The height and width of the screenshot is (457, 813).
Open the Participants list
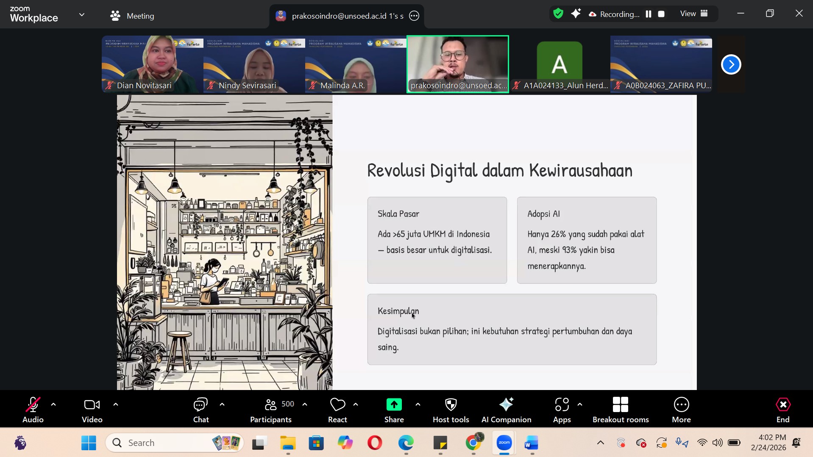[271, 410]
